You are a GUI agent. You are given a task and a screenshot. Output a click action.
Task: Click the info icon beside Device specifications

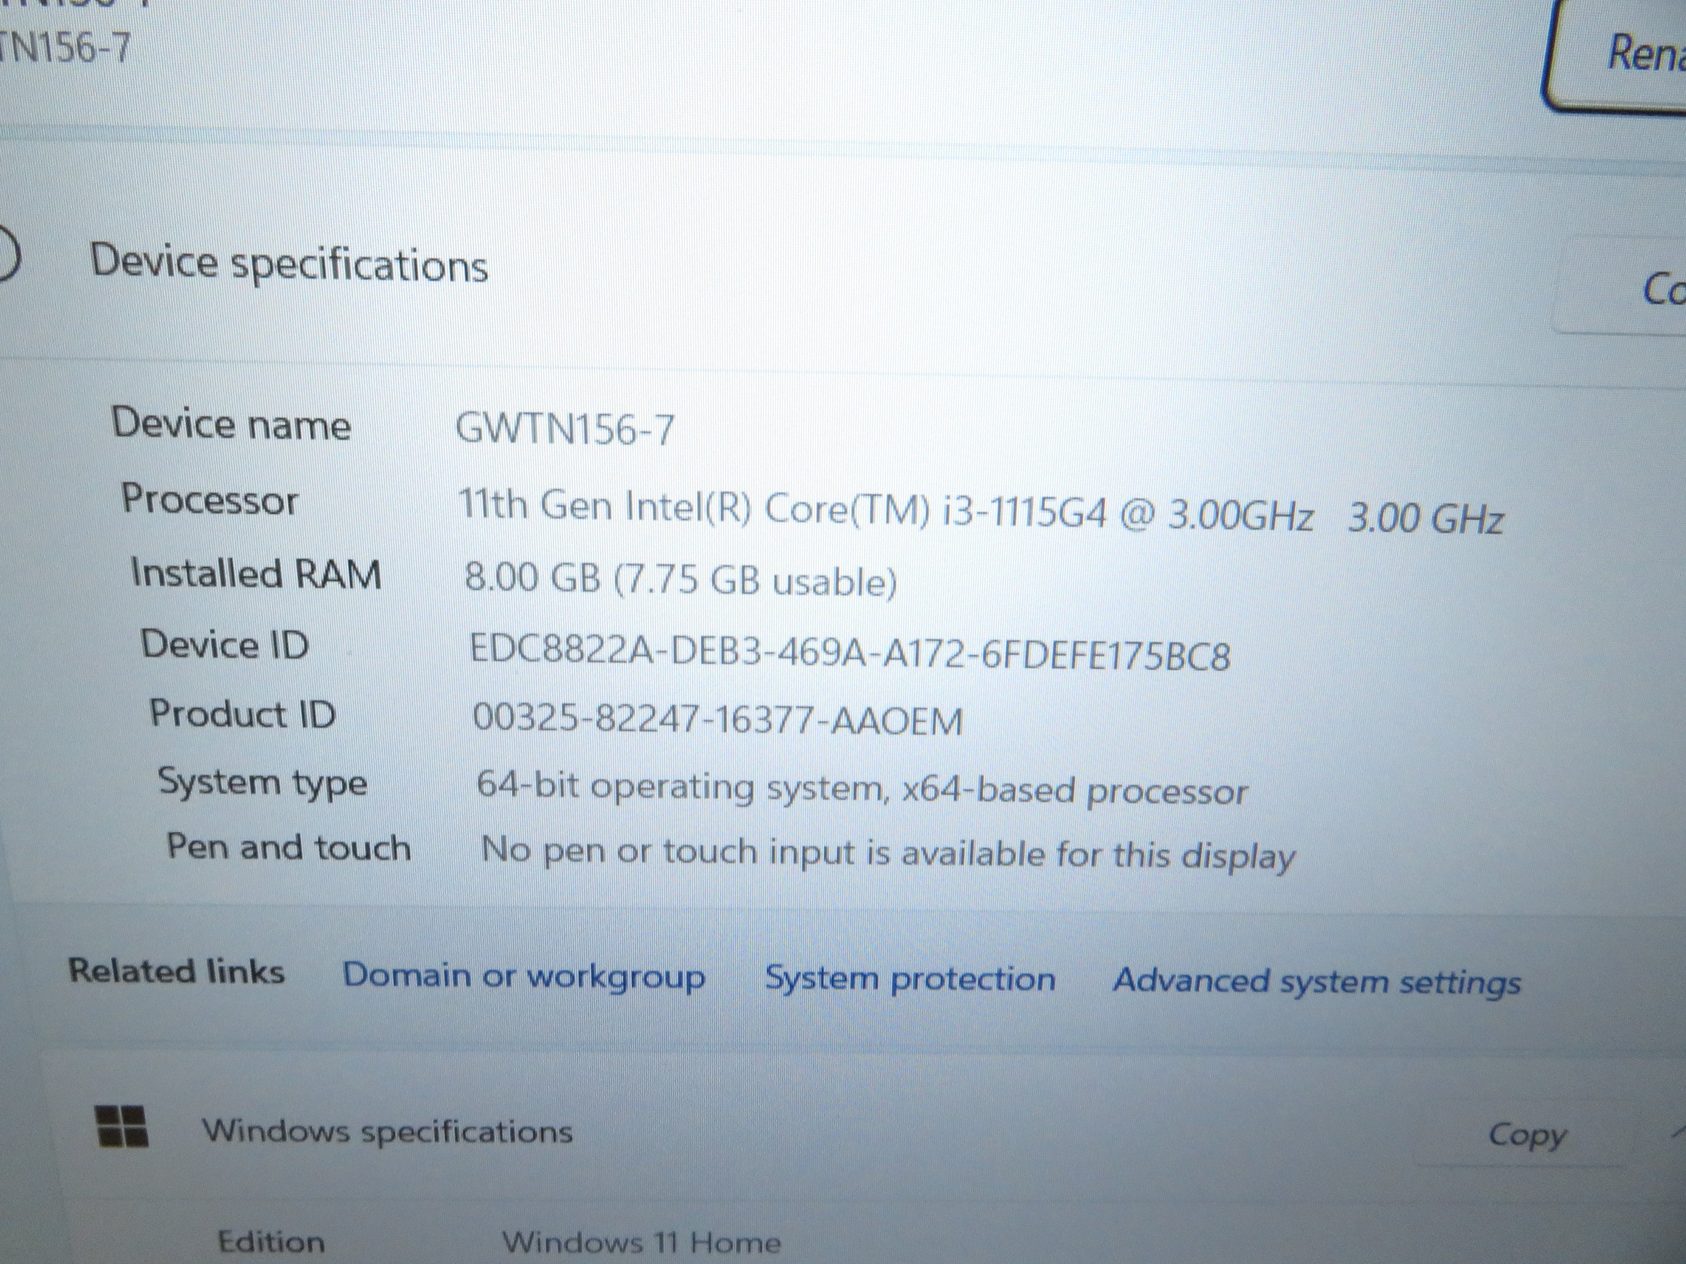coord(7,252)
